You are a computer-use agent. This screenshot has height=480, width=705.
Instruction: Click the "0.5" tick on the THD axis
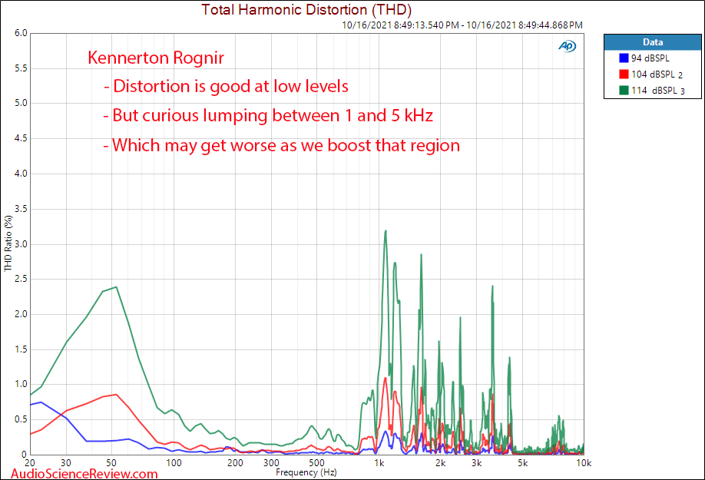pos(22,419)
